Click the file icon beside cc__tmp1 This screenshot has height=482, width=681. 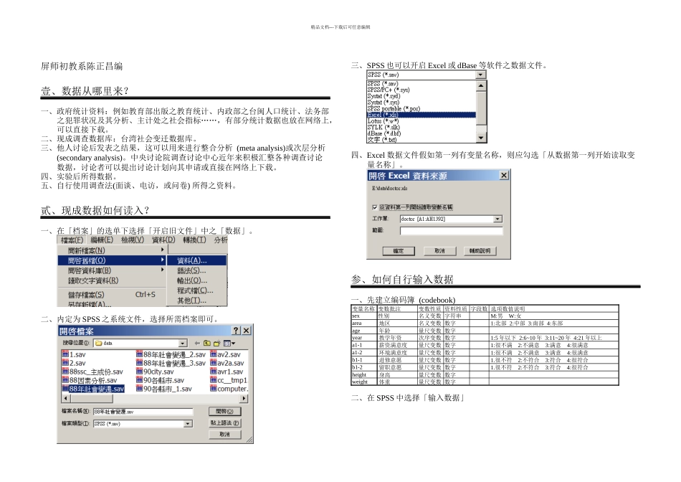click(x=213, y=380)
